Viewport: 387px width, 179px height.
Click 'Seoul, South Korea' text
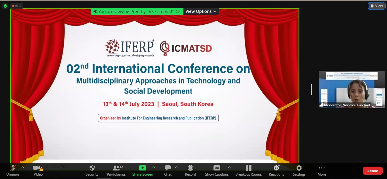pyautogui.click(x=187, y=104)
